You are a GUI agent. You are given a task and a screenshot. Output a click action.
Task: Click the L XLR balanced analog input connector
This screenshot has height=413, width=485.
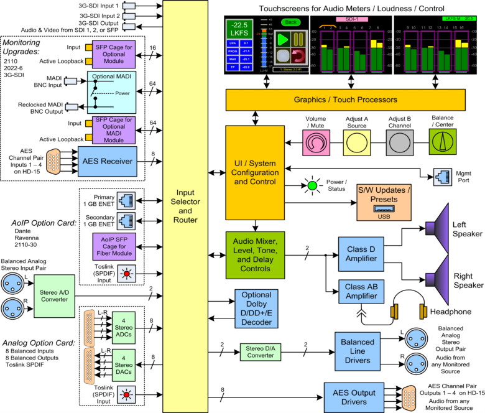(x=12, y=284)
